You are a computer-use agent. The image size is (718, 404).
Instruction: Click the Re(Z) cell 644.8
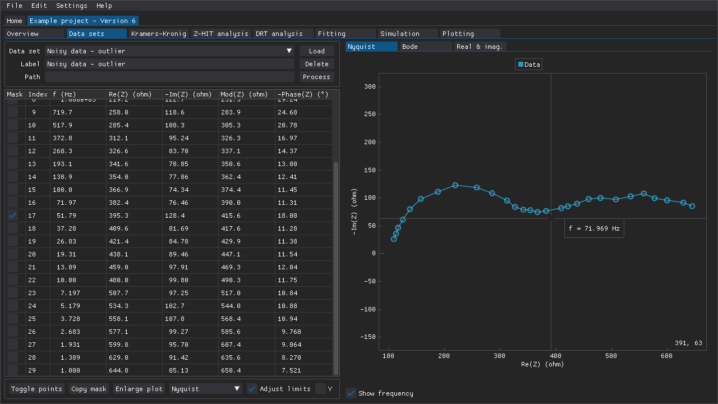click(118, 370)
